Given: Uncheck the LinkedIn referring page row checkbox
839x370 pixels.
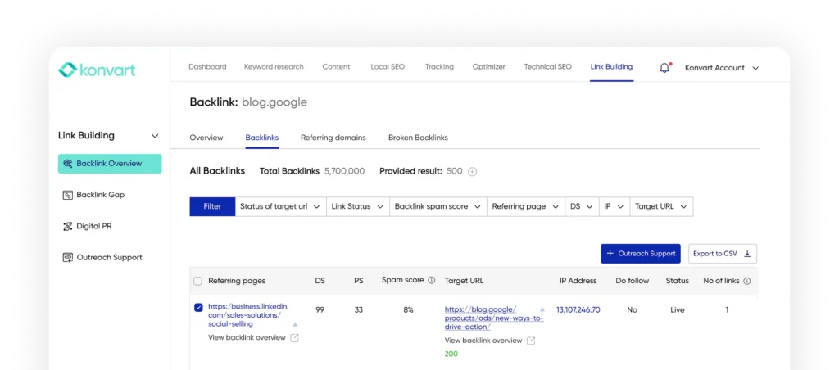Looking at the screenshot, I should 198,308.
